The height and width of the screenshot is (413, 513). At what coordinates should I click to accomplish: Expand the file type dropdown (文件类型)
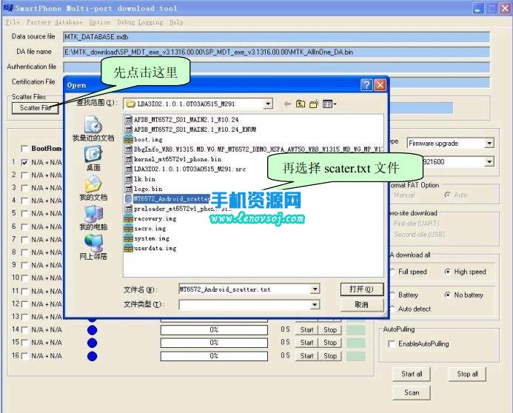point(315,305)
